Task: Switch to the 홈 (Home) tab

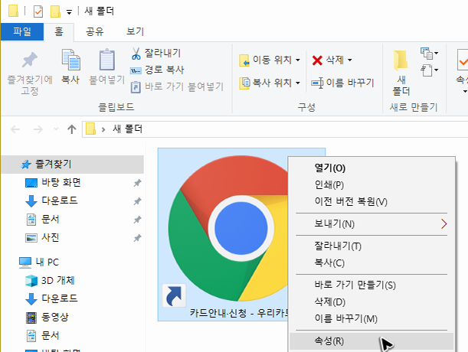Action: coord(59,31)
